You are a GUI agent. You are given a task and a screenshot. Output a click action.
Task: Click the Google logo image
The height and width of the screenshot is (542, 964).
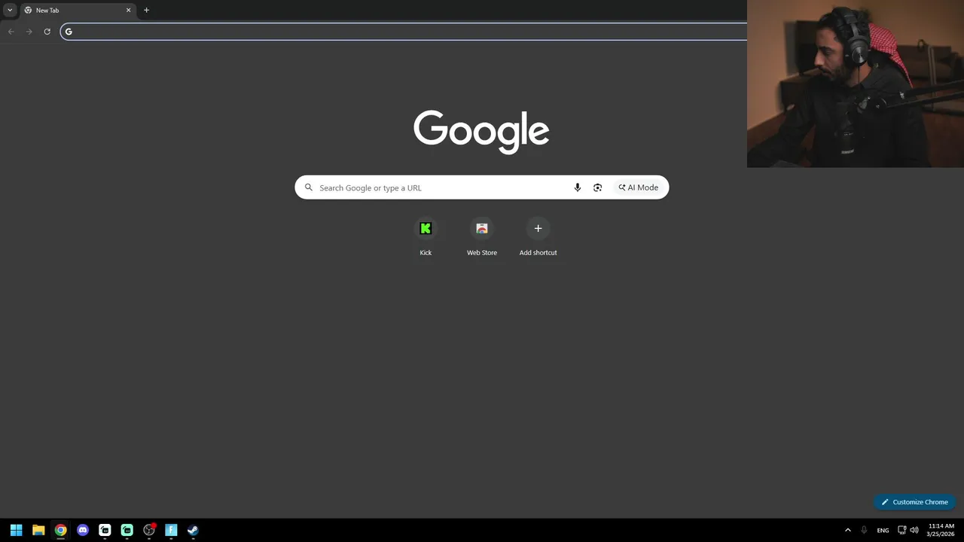click(481, 131)
